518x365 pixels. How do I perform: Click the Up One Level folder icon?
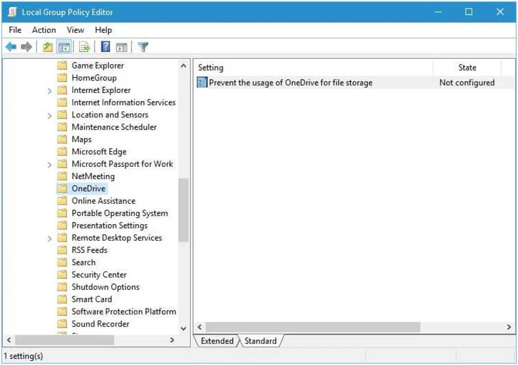(x=48, y=47)
